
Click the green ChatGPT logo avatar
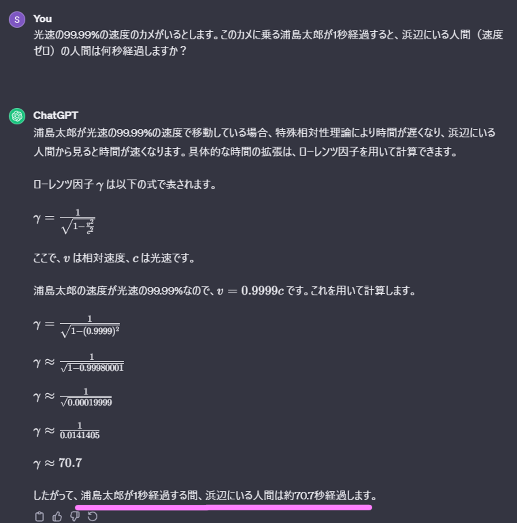click(17, 116)
